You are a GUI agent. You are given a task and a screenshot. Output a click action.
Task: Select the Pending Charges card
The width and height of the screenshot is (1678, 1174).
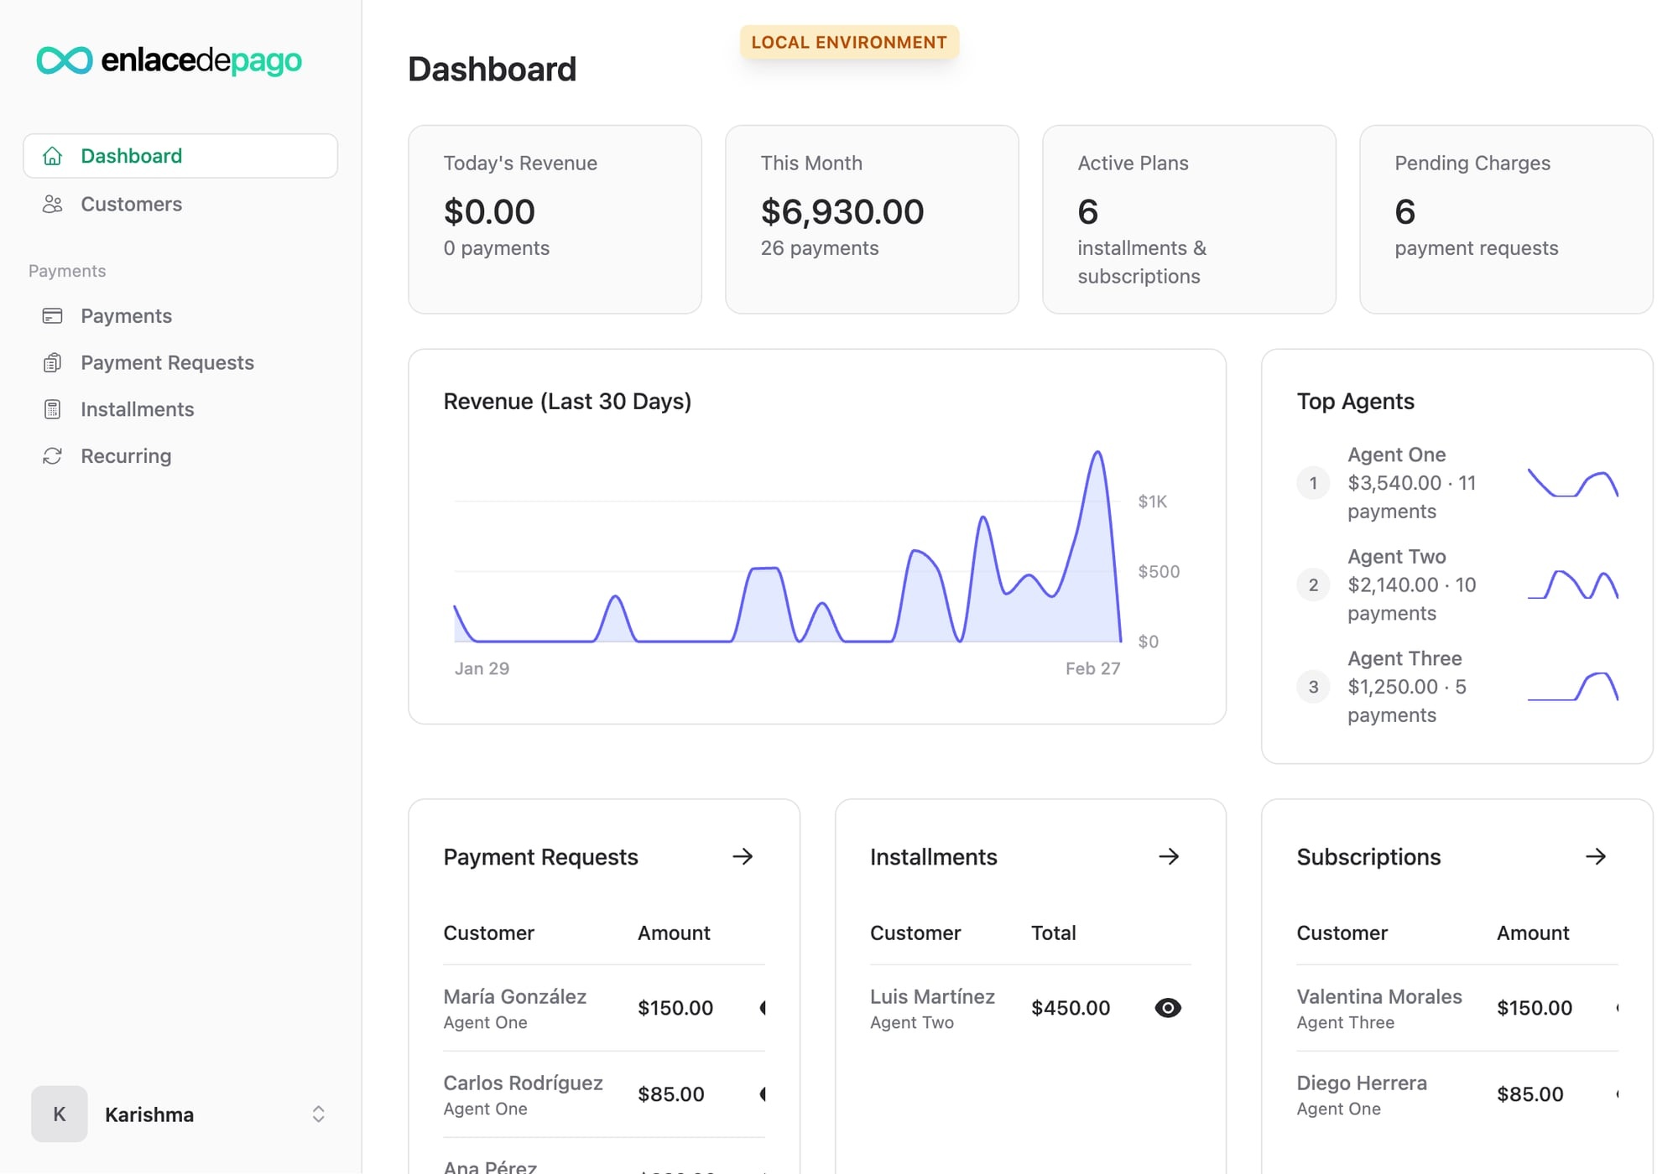click(1506, 220)
